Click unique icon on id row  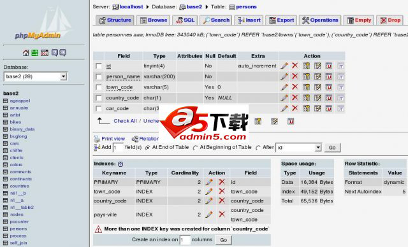pos(329,66)
